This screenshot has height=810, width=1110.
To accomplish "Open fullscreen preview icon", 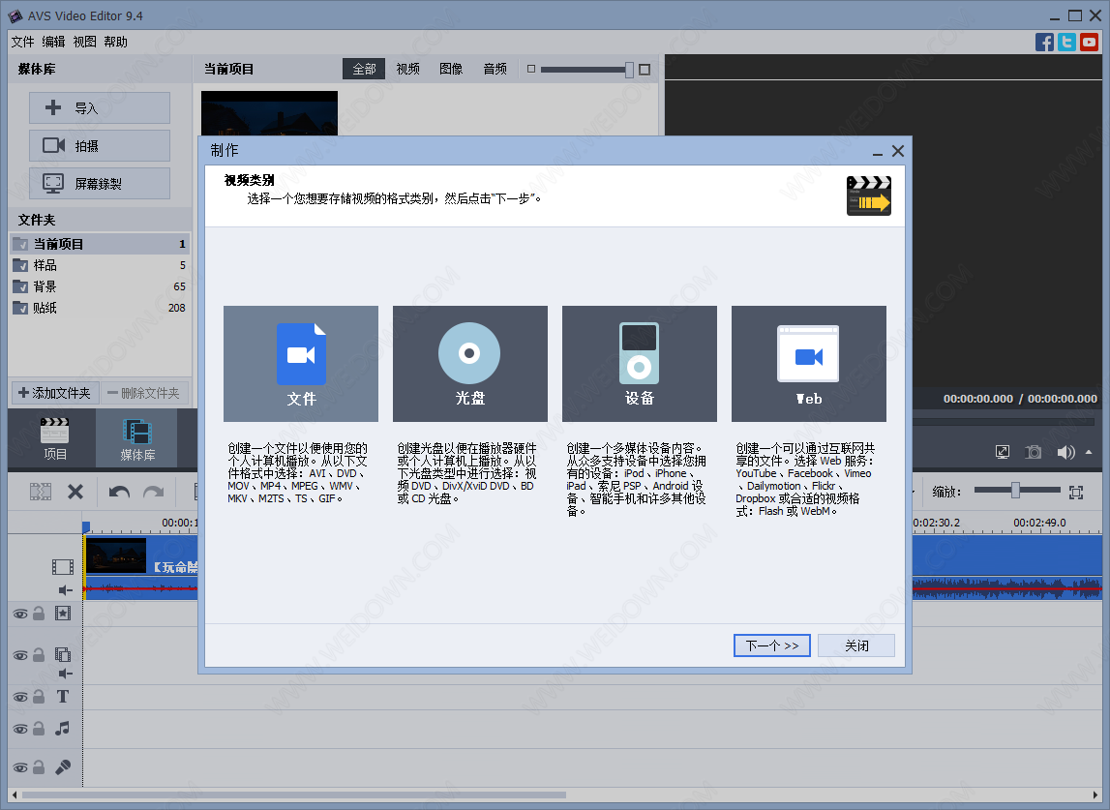I will pos(1003,452).
